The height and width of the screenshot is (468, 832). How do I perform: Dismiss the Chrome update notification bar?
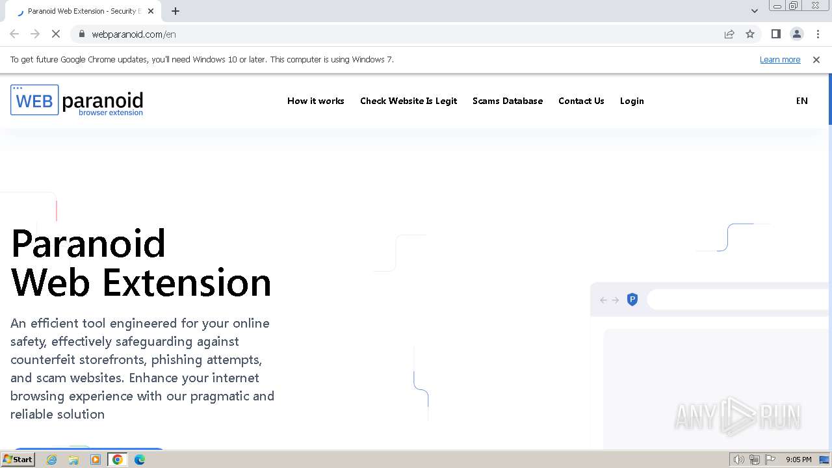click(816, 60)
